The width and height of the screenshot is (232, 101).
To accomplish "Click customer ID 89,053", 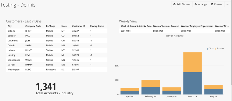I will point(76,36).
